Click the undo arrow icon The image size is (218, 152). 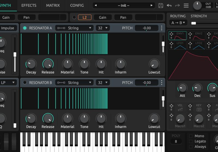click(169, 5)
